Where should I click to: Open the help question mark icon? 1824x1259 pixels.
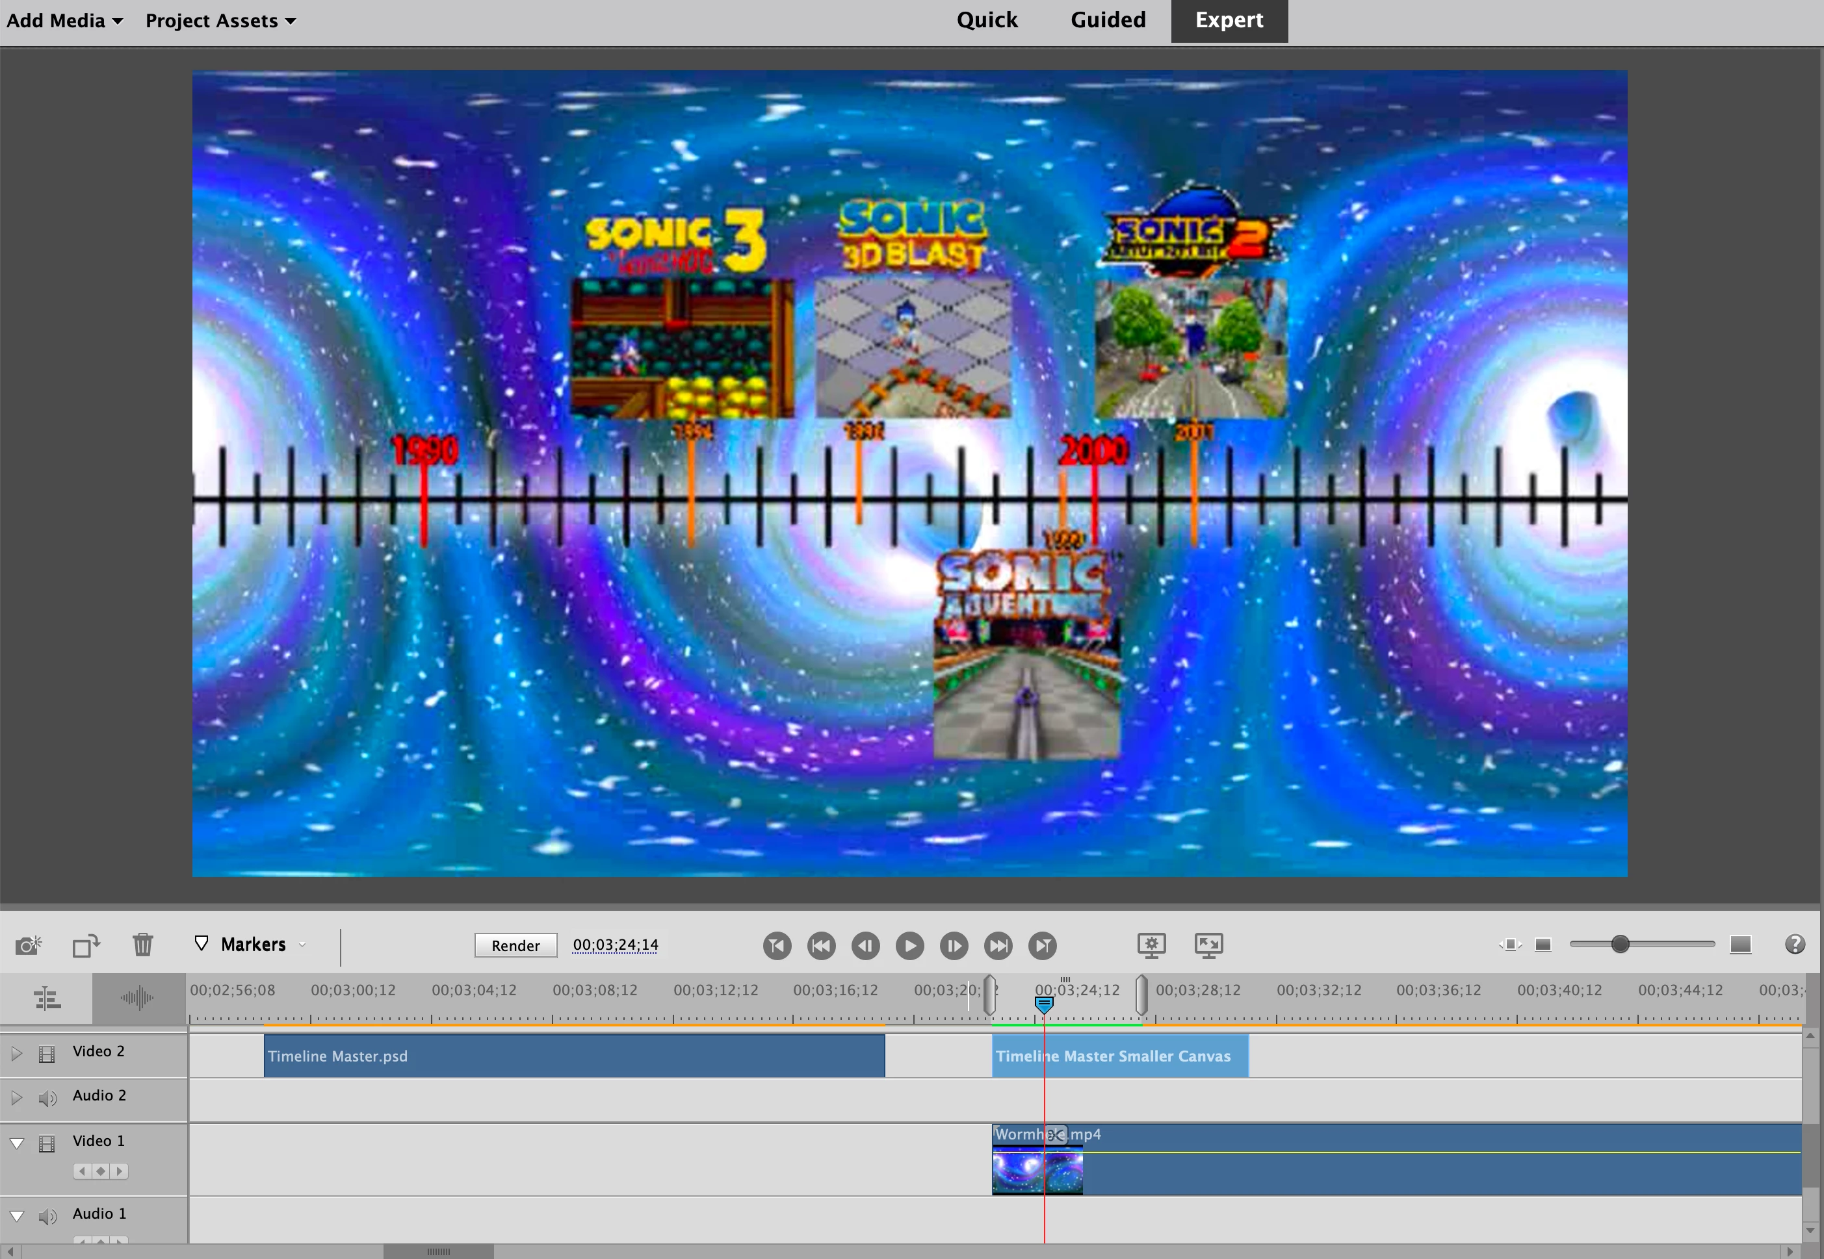[x=1794, y=945]
